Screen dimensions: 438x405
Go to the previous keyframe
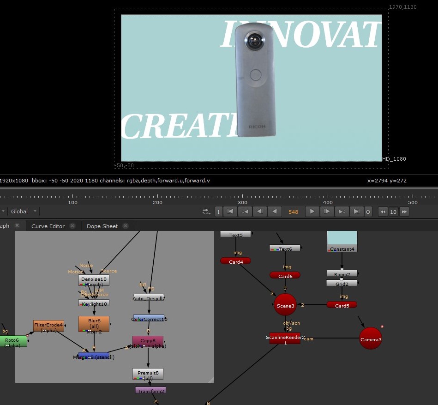[245, 212]
